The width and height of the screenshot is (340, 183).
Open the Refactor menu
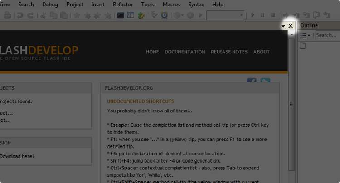(x=123, y=5)
